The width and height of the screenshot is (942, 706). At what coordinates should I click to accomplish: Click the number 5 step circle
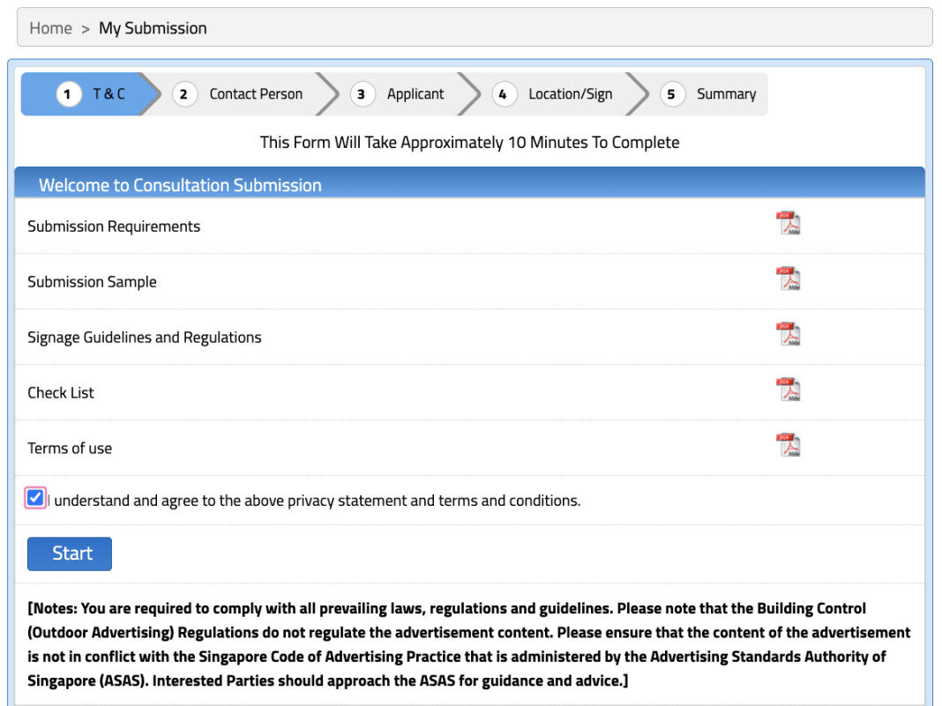tap(672, 94)
